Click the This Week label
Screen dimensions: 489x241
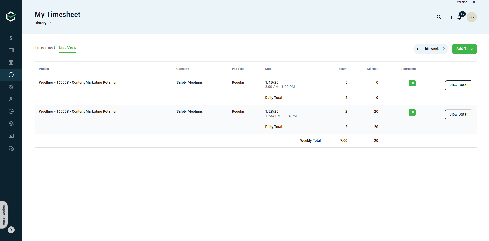(431, 49)
